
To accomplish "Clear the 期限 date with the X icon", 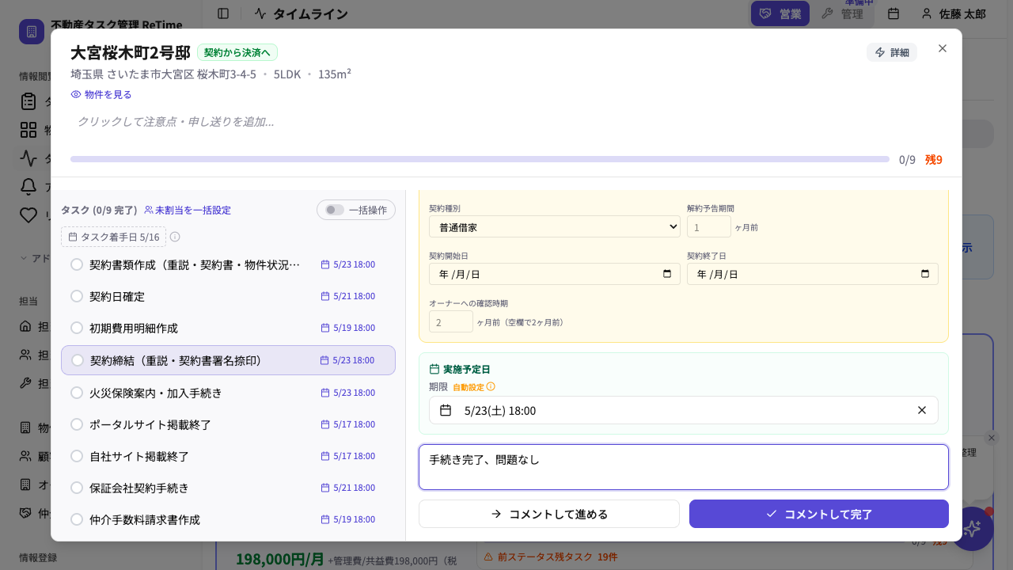I will [922, 410].
